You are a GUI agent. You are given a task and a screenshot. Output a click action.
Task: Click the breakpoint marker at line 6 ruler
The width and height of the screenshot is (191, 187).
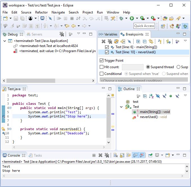coord(4,116)
